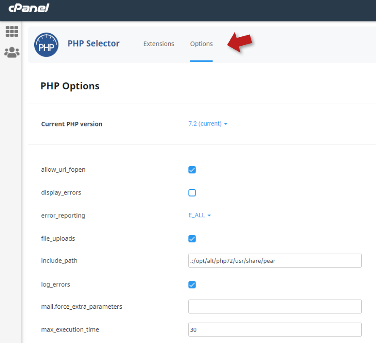Click the PHP Options heading
The height and width of the screenshot is (343, 376).
70,86
